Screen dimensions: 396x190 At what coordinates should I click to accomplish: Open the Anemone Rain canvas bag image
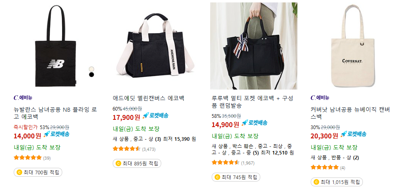click(x=154, y=46)
